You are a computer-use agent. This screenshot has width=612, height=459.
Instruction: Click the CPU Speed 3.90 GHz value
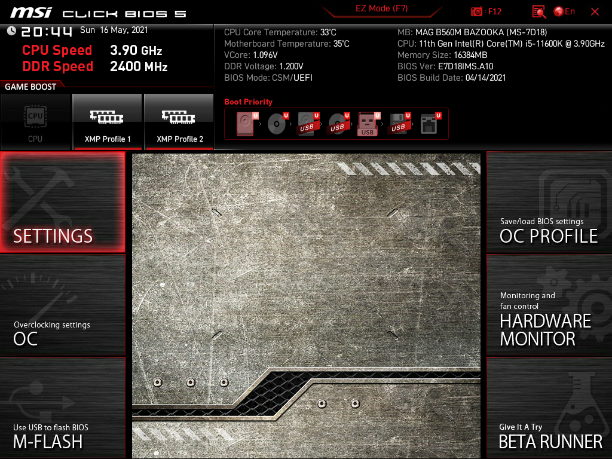136,50
